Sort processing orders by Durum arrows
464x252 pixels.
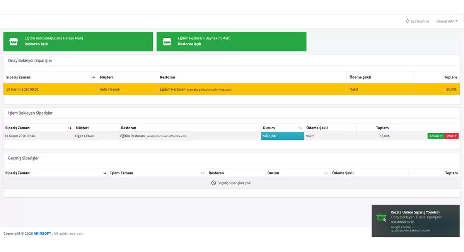point(300,128)
